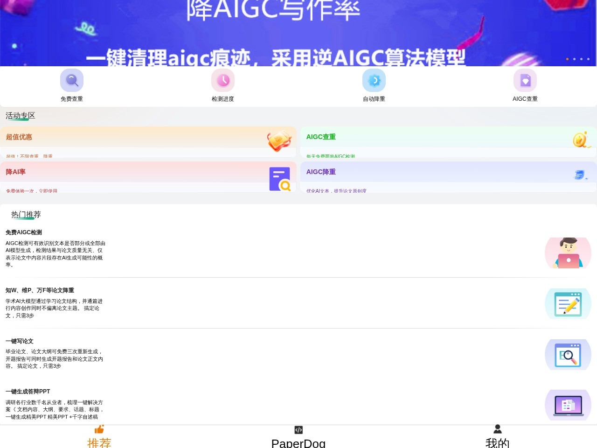Tap the 自动降重 moon icon
Image resolution: width=597 pixels, height=448 pixels.
tap(374, 80)
